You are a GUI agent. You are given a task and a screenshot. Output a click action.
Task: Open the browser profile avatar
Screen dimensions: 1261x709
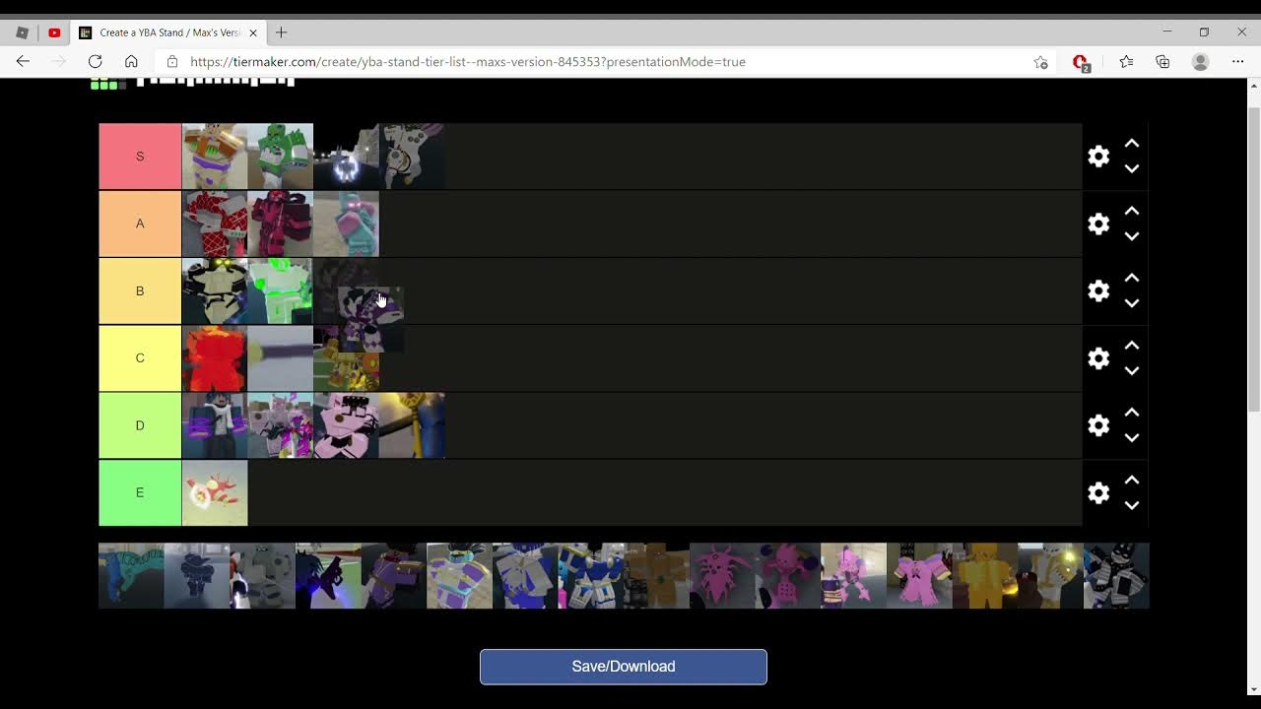pos(1200,61)
